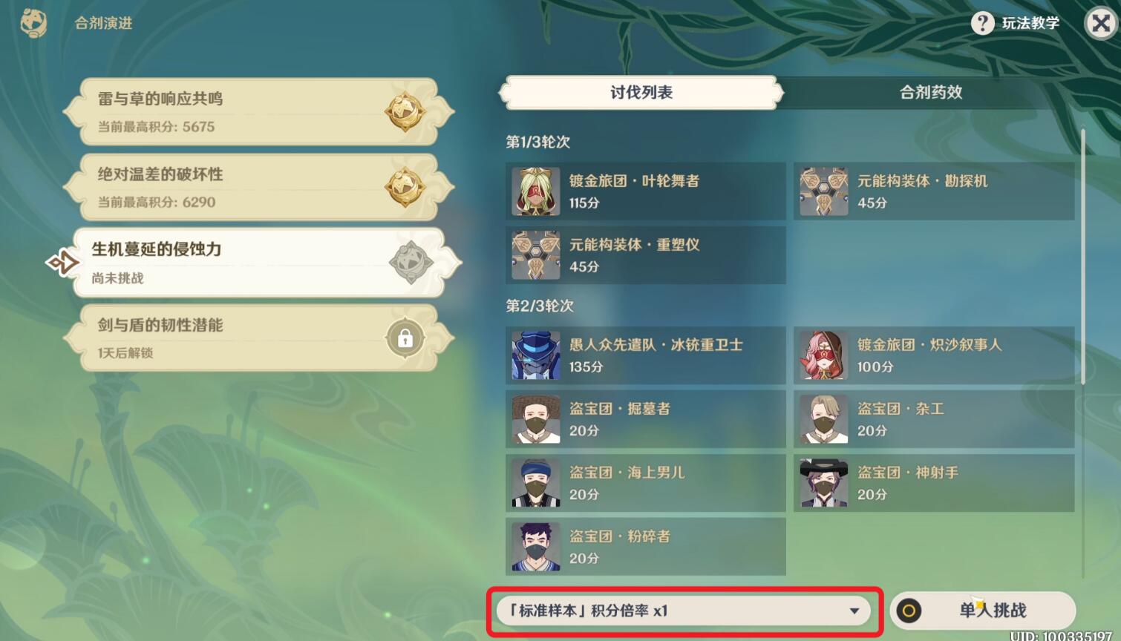
Task: Click the event emblem icon beside 合剂演进
Action: click(33, 22)
